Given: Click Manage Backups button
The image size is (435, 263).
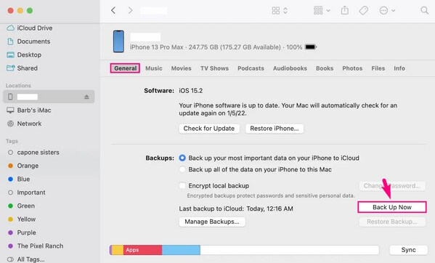Looking at the screenshot, I should pyautogui.click(x=212, y=222).
